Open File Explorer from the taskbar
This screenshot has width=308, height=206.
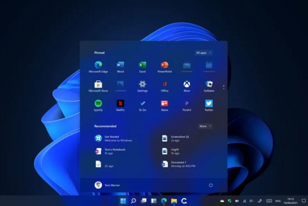tap(174, 201)
